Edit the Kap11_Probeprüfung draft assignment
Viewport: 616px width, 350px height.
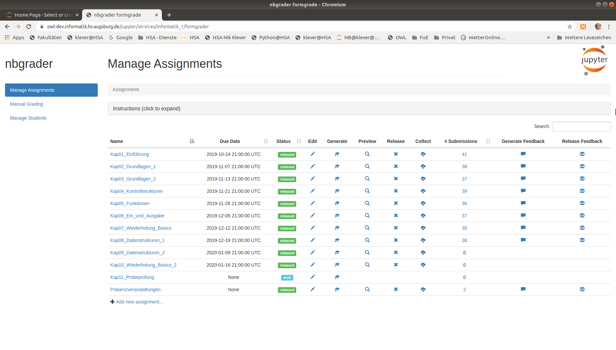(312, 277)
